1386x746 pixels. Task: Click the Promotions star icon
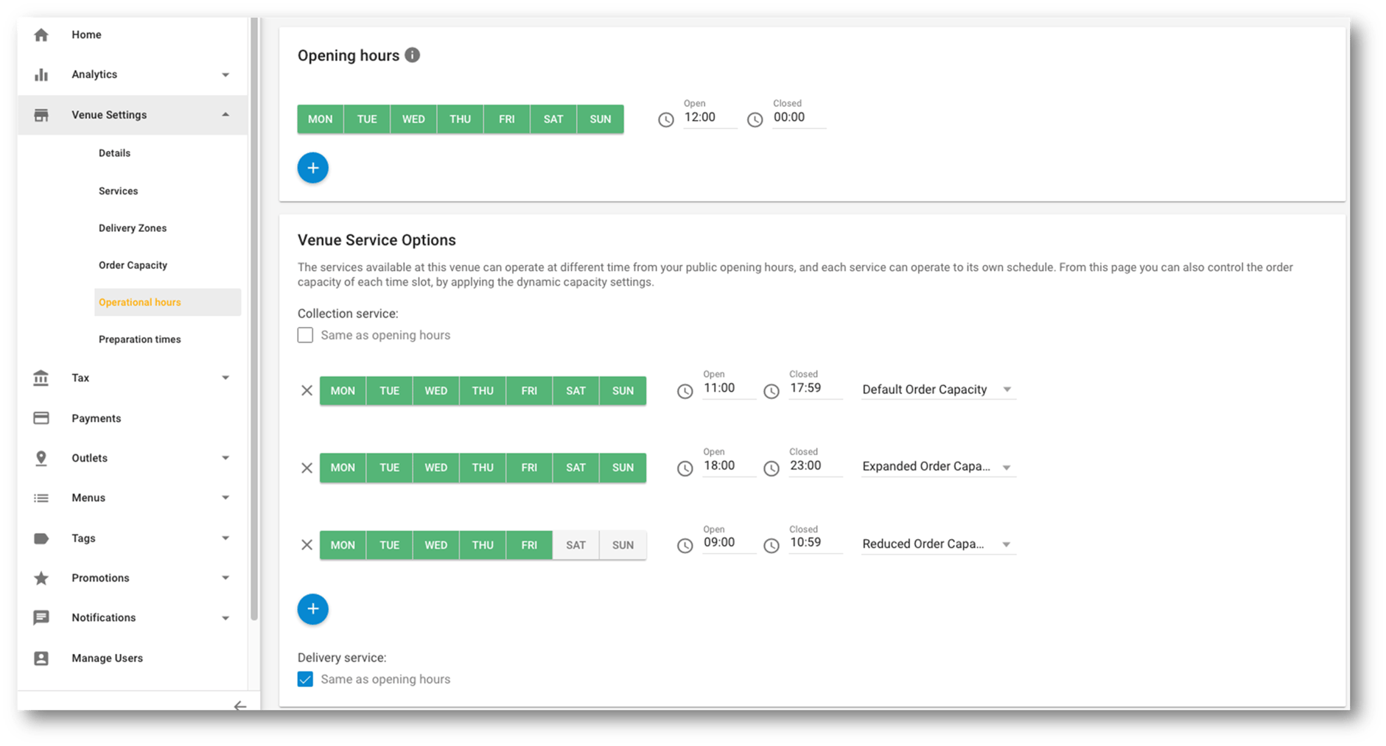coord(41,577)
